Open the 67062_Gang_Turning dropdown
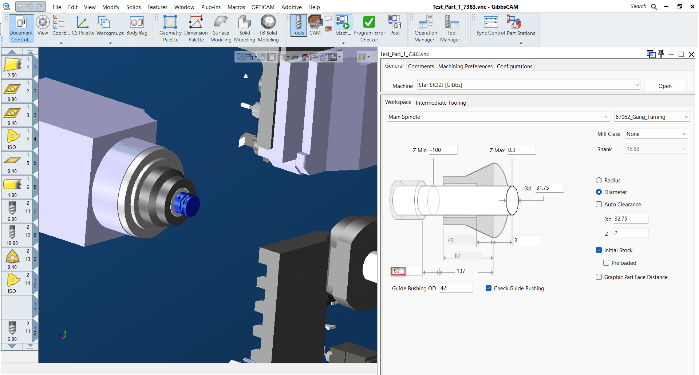699x375 pixels. [x=652, y=117]
